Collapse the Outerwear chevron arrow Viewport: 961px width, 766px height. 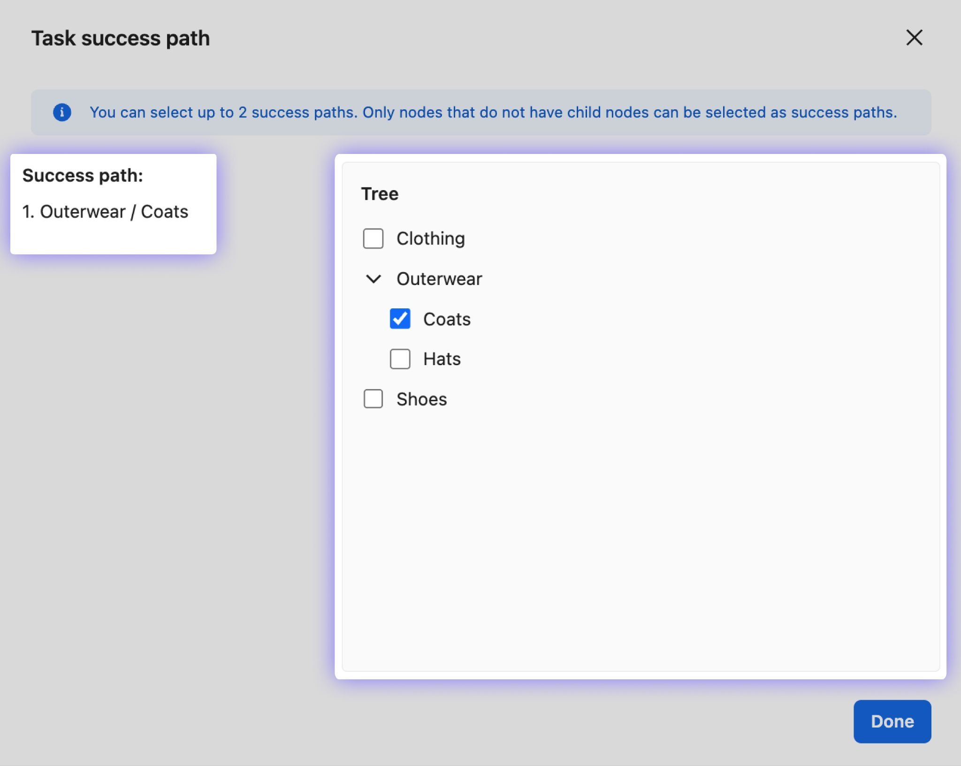point(373,279)
